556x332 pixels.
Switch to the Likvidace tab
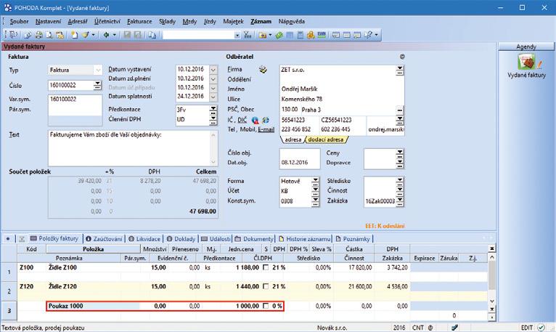point(144,239)
